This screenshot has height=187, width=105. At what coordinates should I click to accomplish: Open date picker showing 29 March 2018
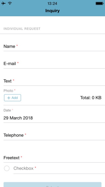[x=54, y=118]
